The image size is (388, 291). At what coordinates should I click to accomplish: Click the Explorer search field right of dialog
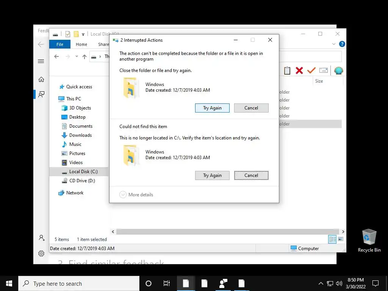[x=310, y=57]
